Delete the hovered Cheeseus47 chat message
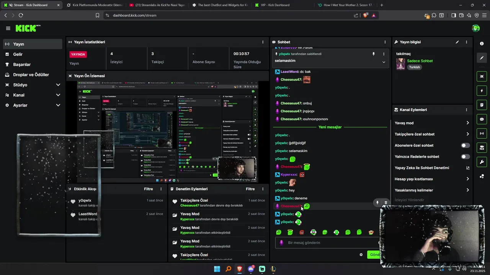 pyautogui.click(x=385, y=203)
